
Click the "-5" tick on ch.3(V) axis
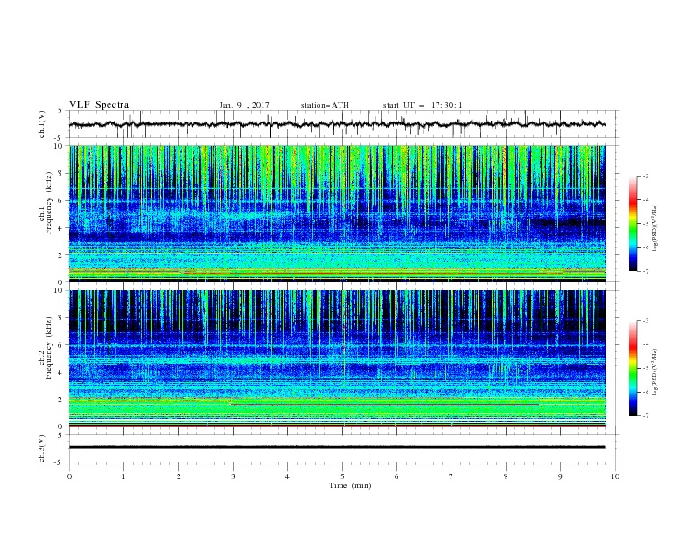coord(59,462)
